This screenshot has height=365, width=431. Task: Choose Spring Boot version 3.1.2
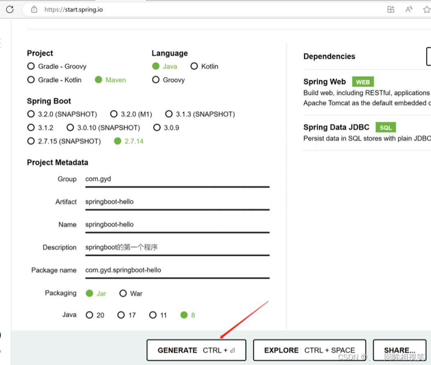coord(31,128)
